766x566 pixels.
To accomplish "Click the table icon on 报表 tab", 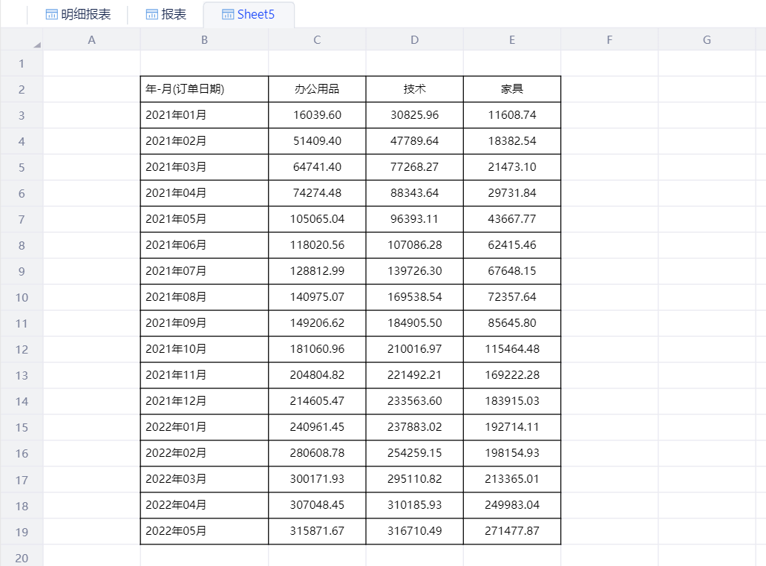I will pos(152,14).
